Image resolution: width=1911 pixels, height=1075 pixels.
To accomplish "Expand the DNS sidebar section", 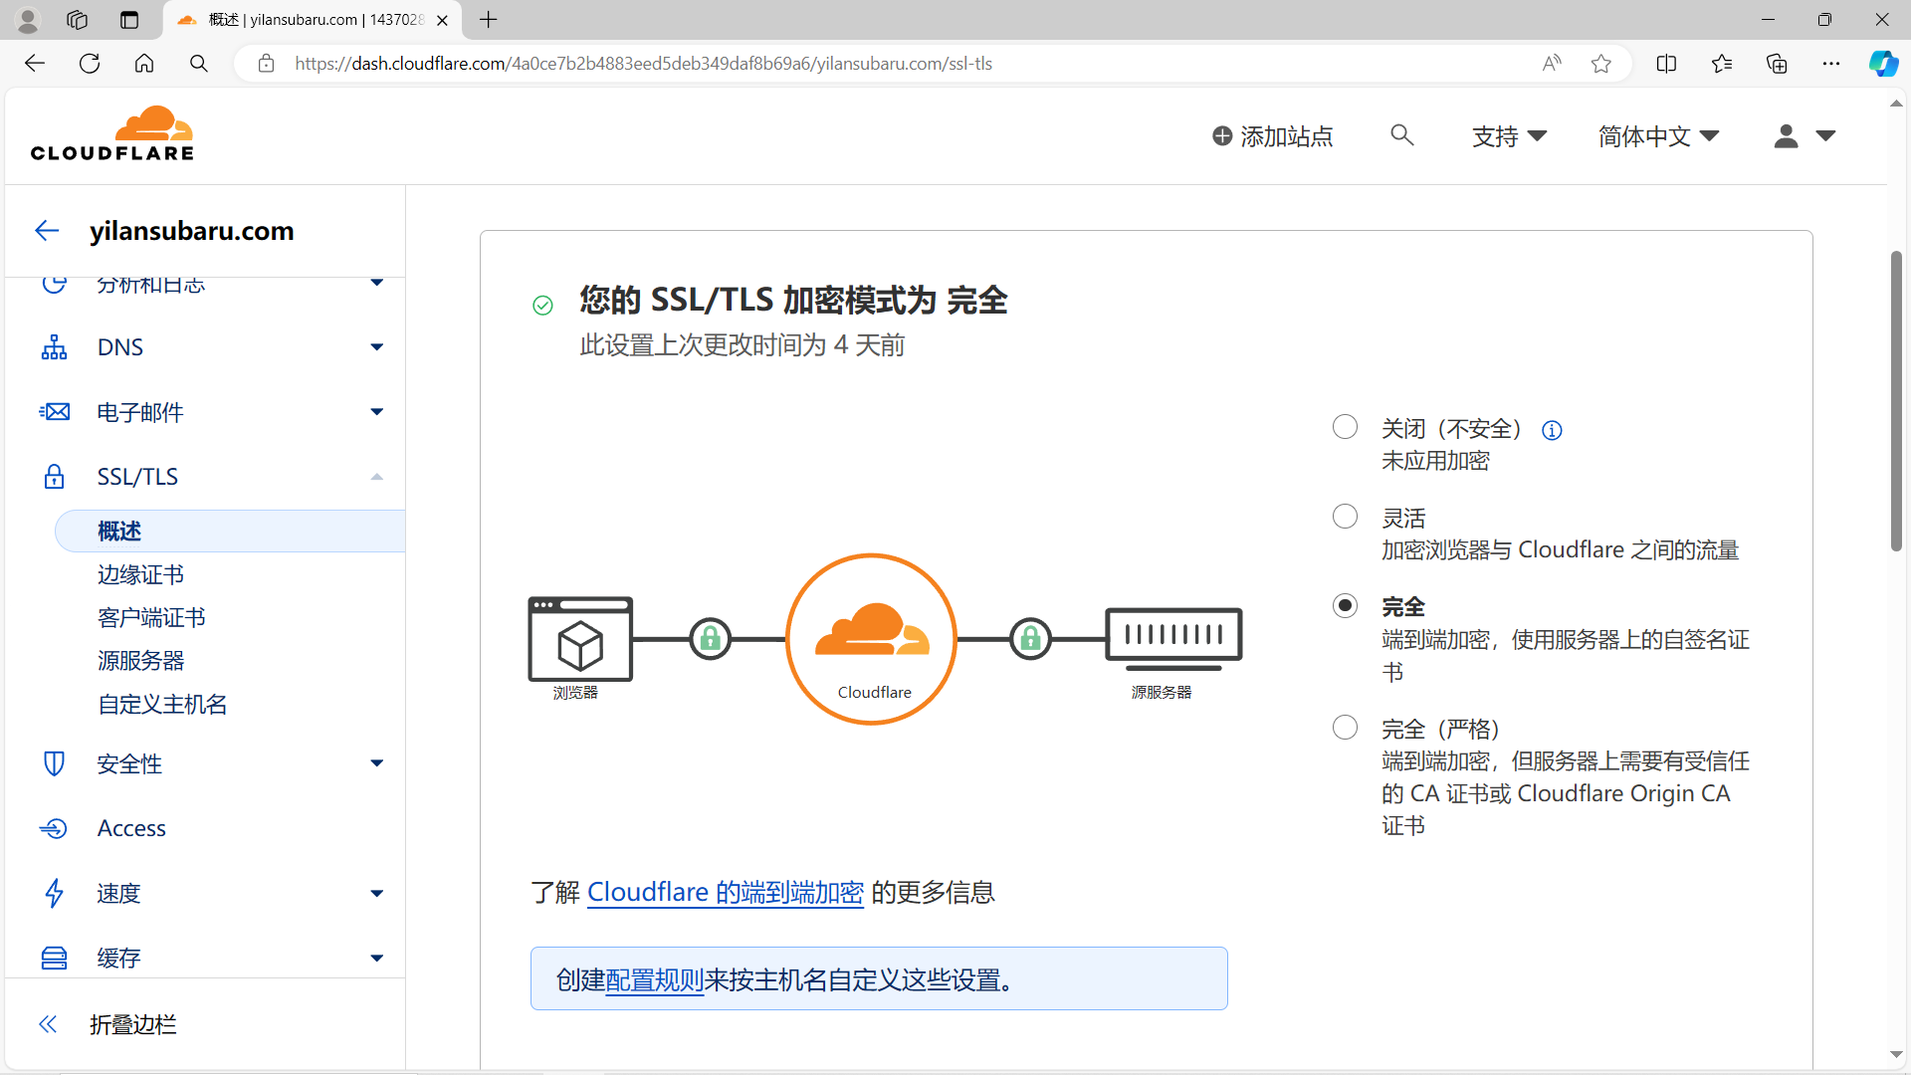I will point(376,347).
